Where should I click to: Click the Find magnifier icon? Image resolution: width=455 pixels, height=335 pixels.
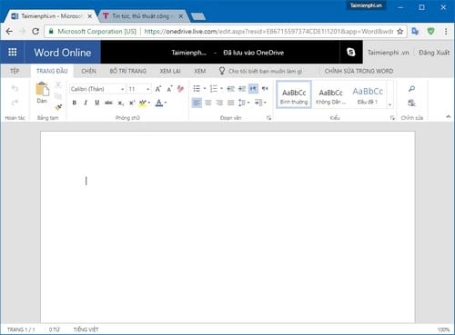click(411, 89)
